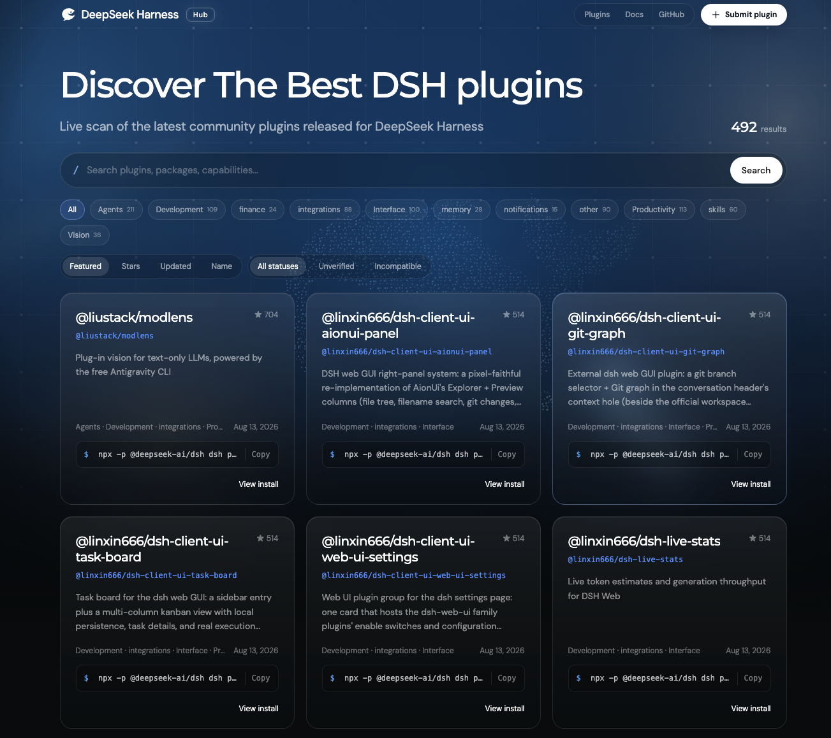Copy the install command for dsh-client-ui-git-graph

[753, 454]
